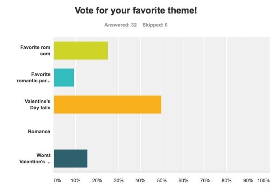Click the 70% axis label

205,180
